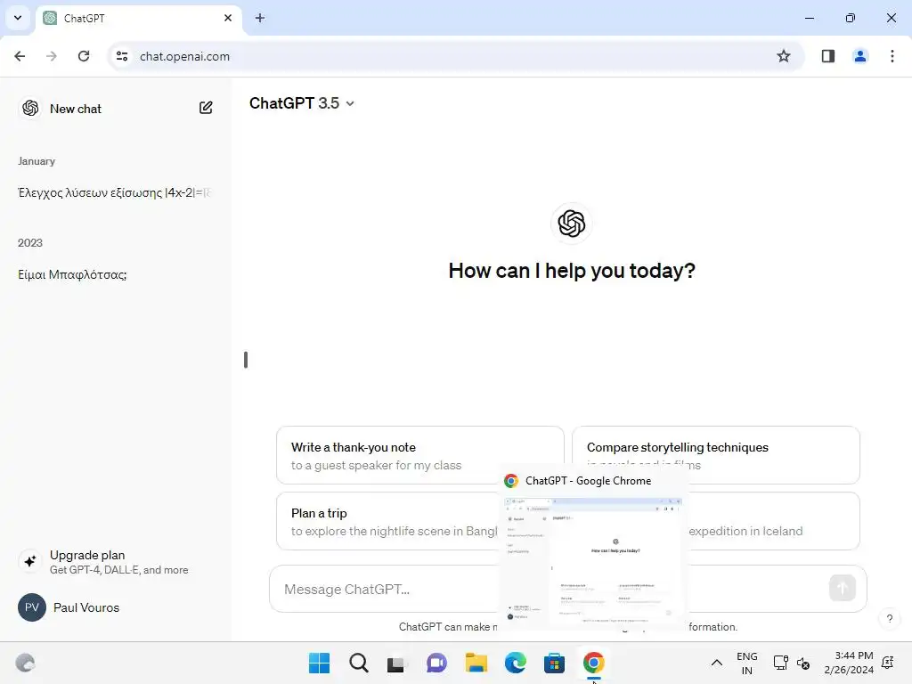Screen dimensions: 912x684
Task: Open Chrome three-dot menu
Action: click(892, 56)
